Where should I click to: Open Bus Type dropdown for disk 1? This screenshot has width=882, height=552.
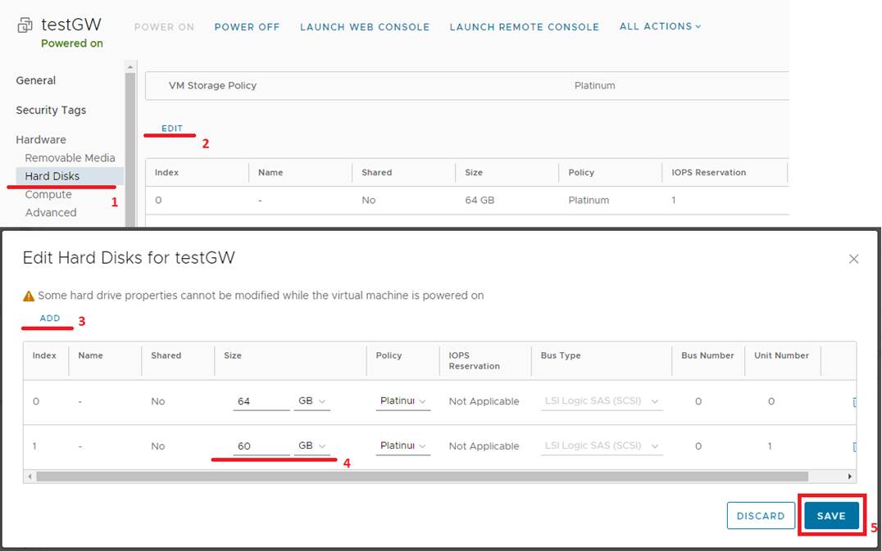602,446
